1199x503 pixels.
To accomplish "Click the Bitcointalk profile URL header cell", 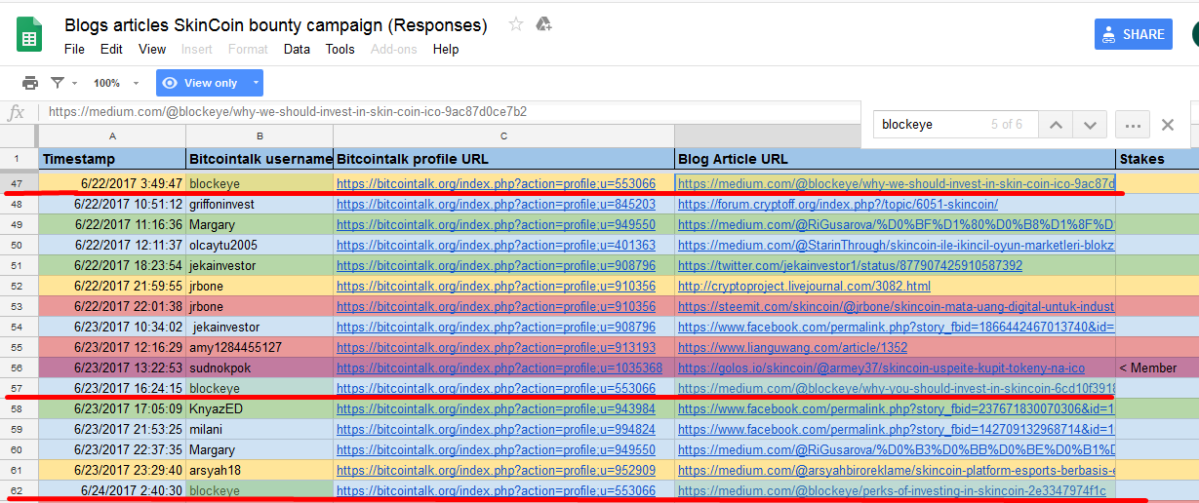I will tap(503, 159).
